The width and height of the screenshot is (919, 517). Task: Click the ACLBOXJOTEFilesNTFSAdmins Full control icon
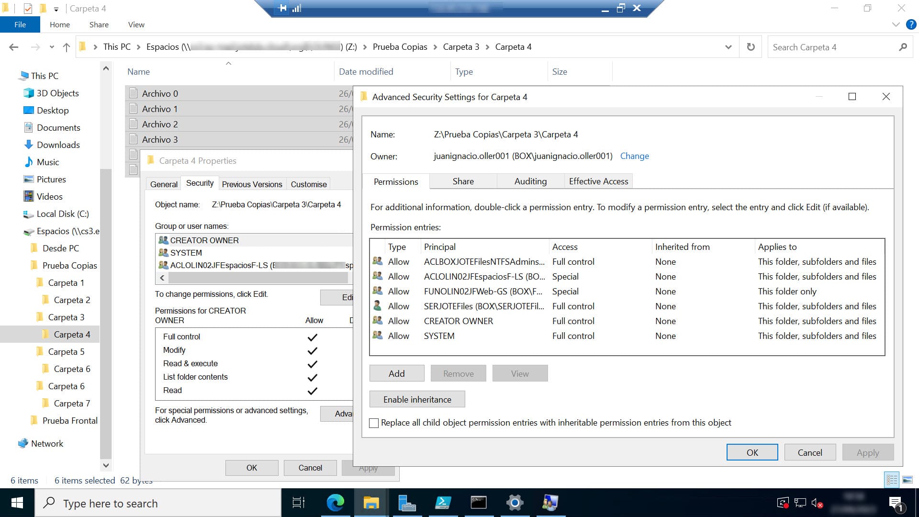click(x=377, y=261)
